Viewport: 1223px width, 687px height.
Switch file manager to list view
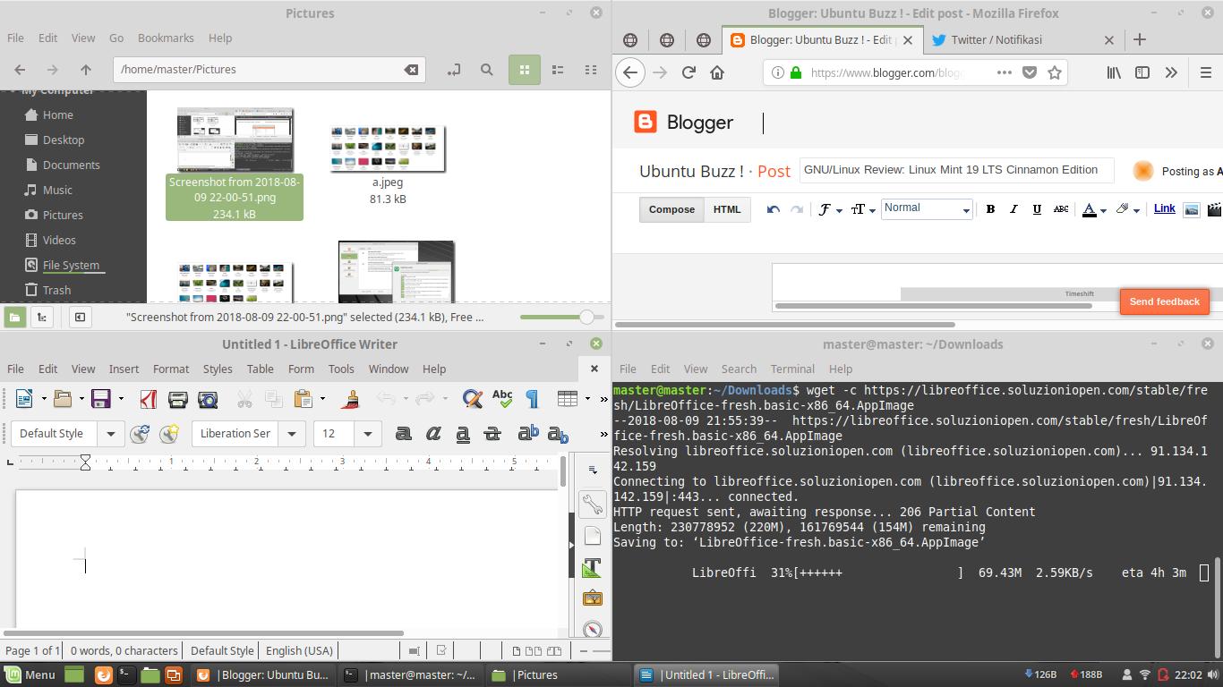[557, 69]
